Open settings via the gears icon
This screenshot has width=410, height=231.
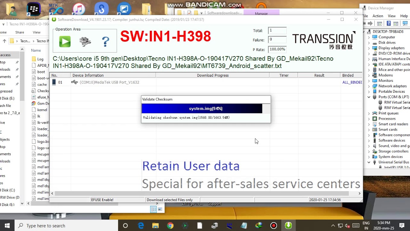(85, 42)
